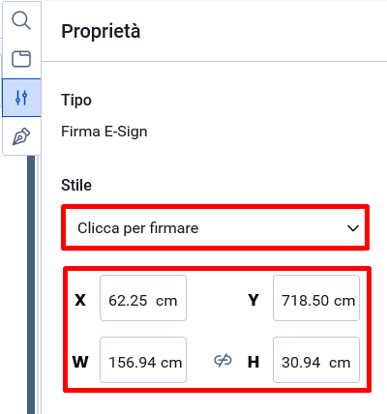Expand the Stile dropdown chevron

coord(353,228)
